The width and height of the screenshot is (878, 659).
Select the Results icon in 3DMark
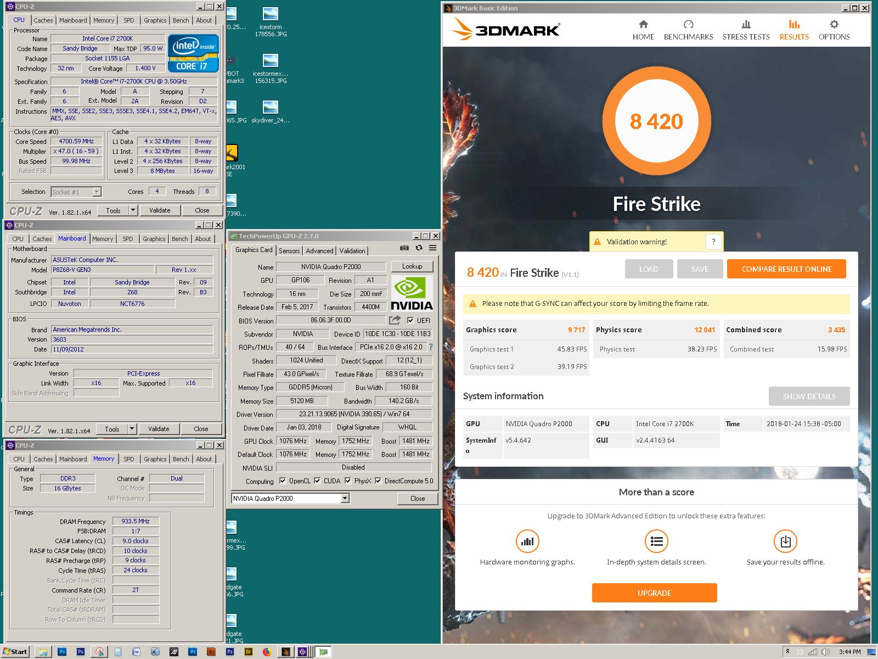794,24
